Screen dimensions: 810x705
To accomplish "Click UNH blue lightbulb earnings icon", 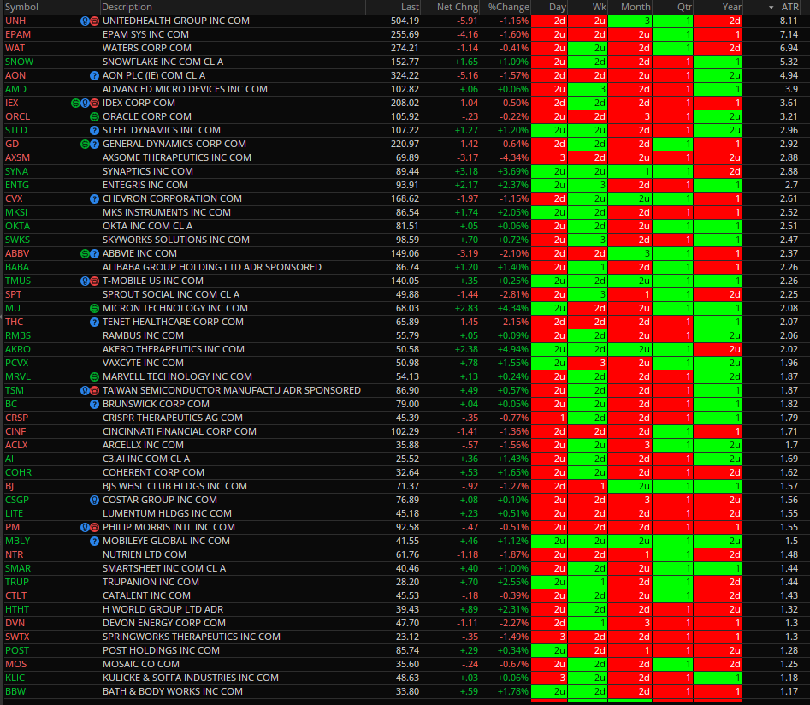I will [86, 21].
